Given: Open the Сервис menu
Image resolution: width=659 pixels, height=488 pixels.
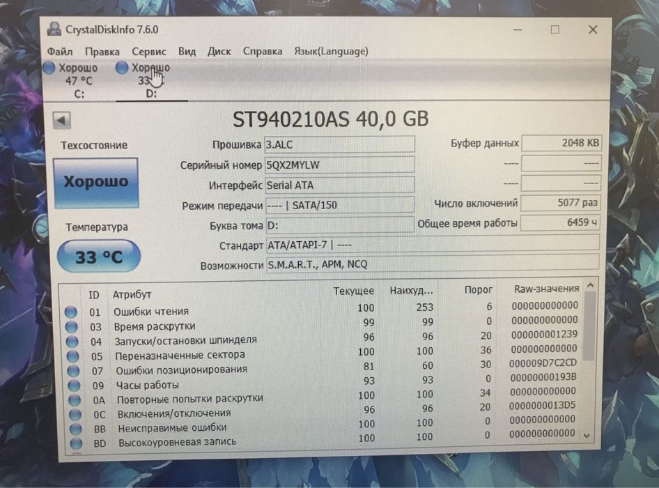Looking at the screenshot, I should pyautogui.click(x=149, y=52).
